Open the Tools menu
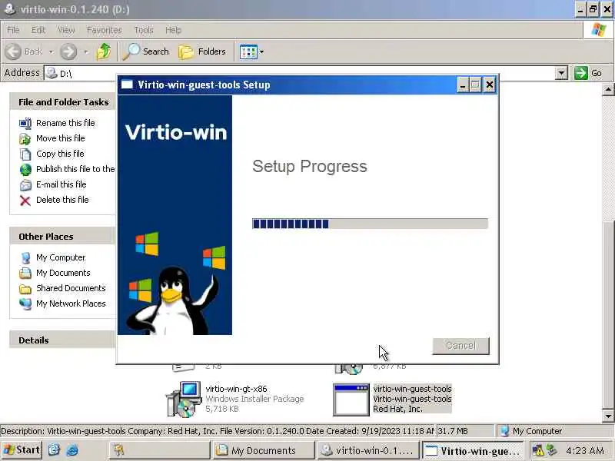Image resolution: width=615 pixels, height=461 pixels. click(x=144, y=30)
